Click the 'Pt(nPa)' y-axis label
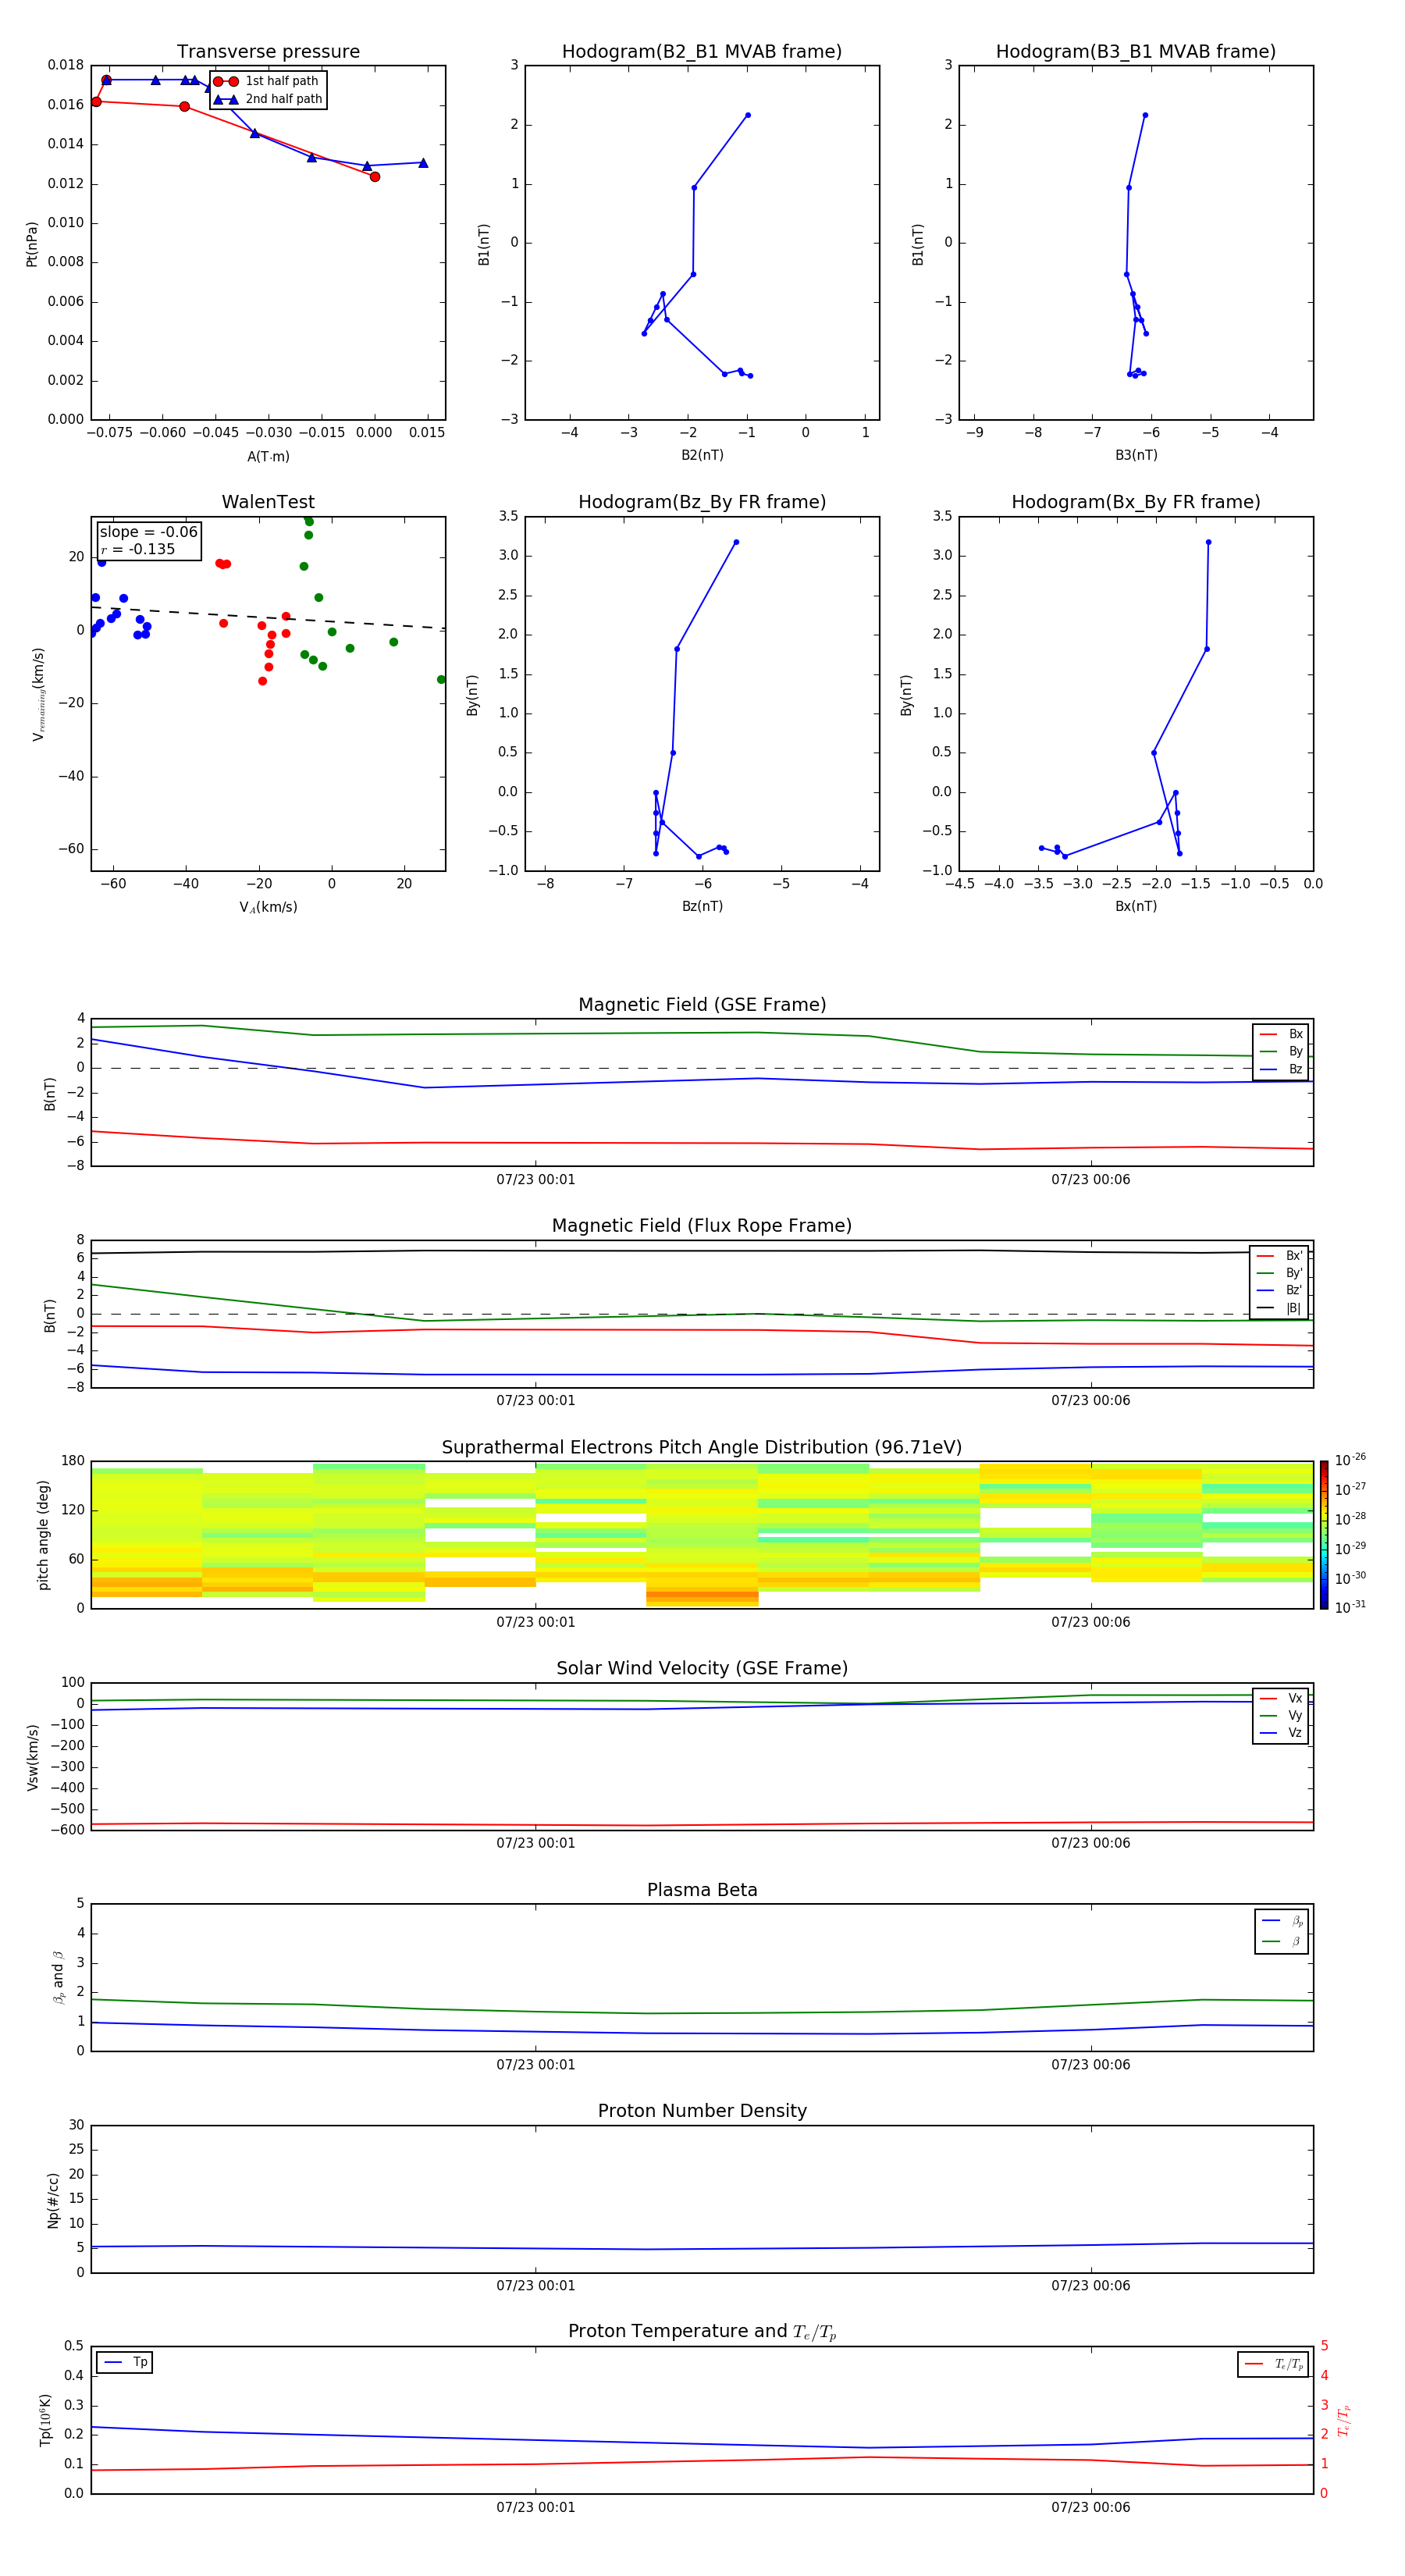This screenshot has height=2576, width=1405. [31, 243]
